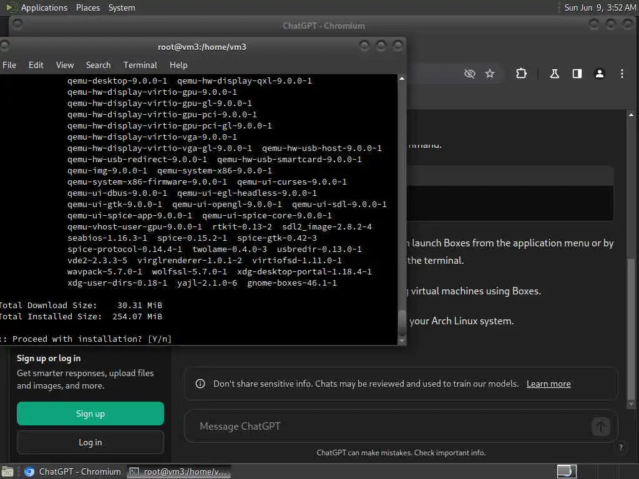Open Chromium three-dot menu

[622, 74]
